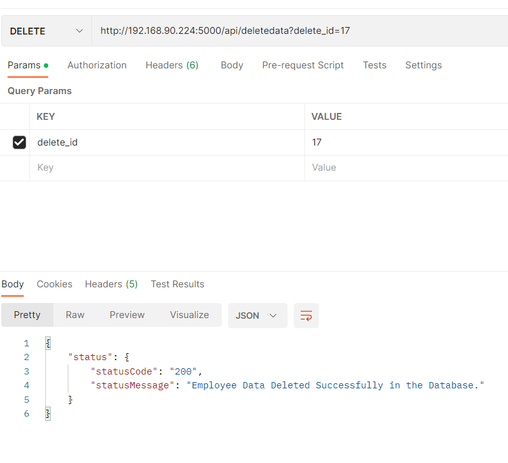Click line number 3 in the response gutter

tap(26, 371)
